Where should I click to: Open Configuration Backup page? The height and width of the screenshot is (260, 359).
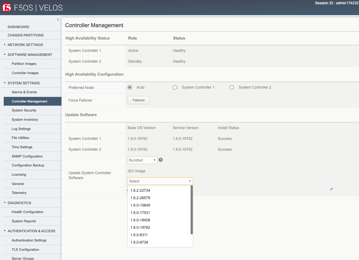(28, 165)
